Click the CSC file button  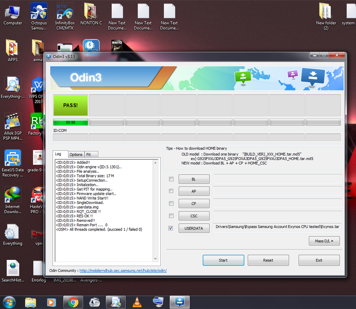click(x=194, y=216)
